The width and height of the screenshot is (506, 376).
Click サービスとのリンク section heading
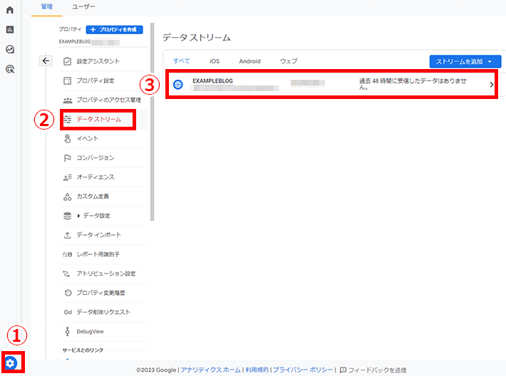pyautogui.click(x=83, y=350)
